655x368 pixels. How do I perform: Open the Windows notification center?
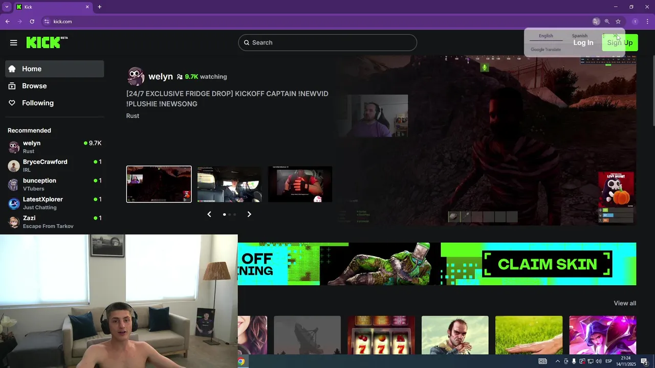pyautogui.click(x=644, y=361)
